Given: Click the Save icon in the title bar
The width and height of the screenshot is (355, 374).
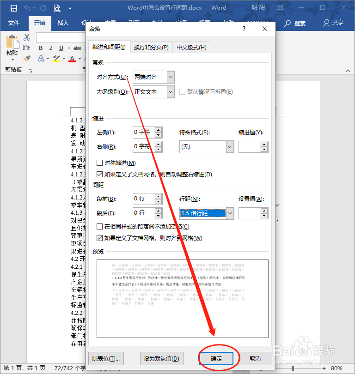Looking at the screenshot, I should pyautogui.click(x=13, y=8).
